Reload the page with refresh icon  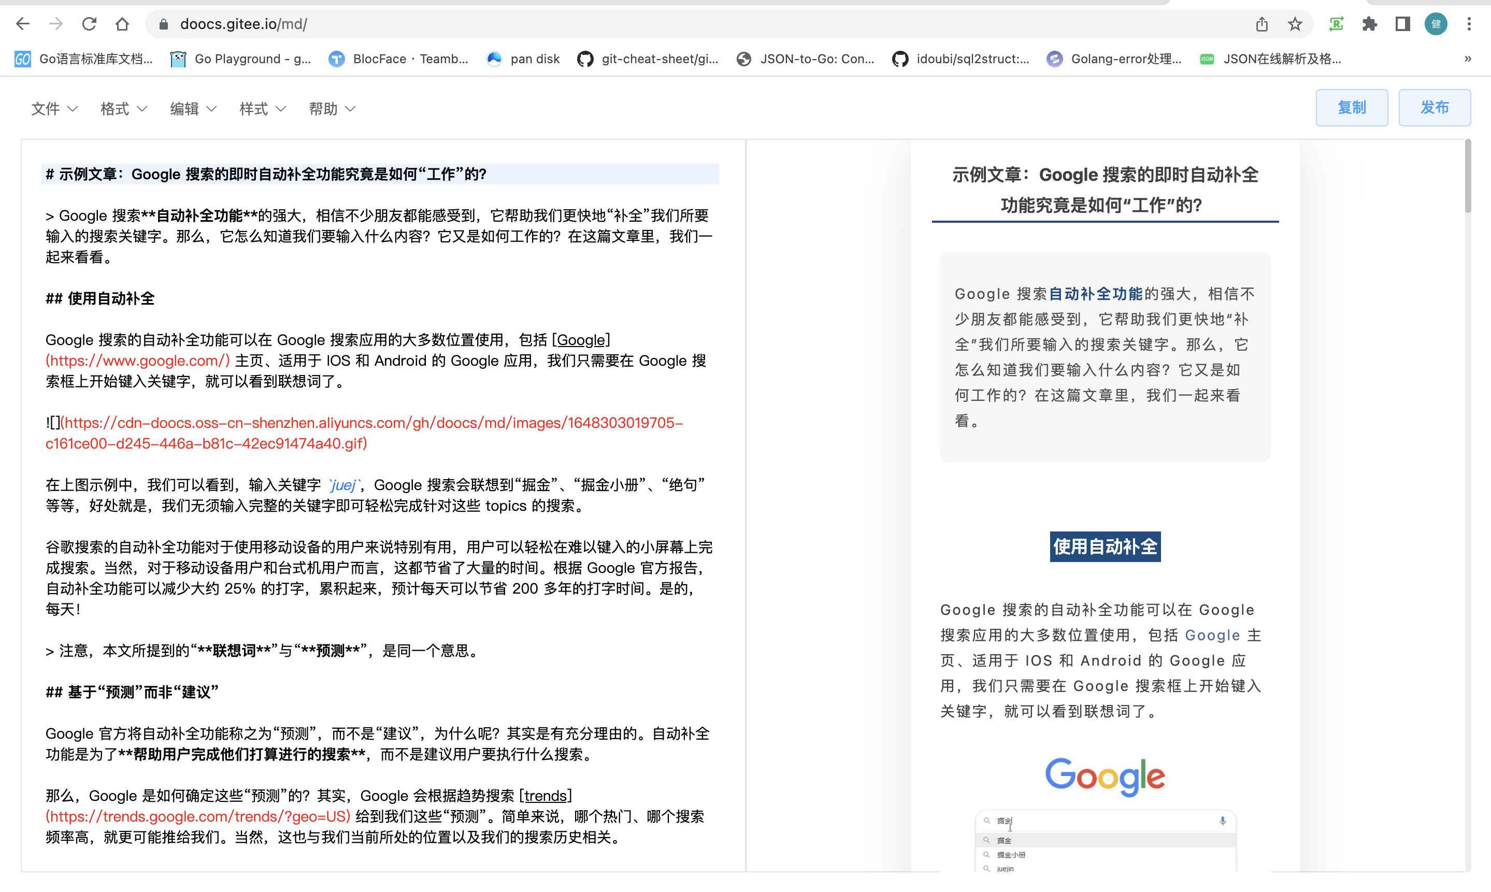(90, 24)
